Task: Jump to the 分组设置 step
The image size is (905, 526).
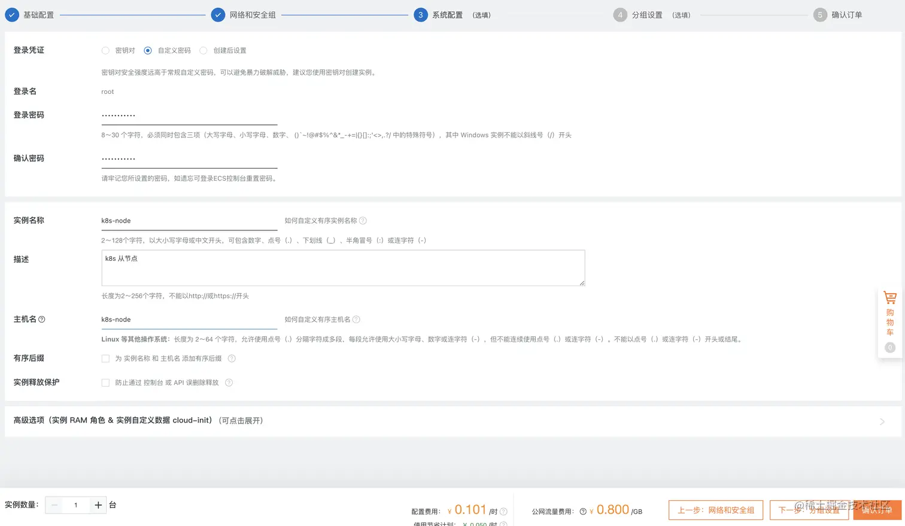Action: pos(652,15)
